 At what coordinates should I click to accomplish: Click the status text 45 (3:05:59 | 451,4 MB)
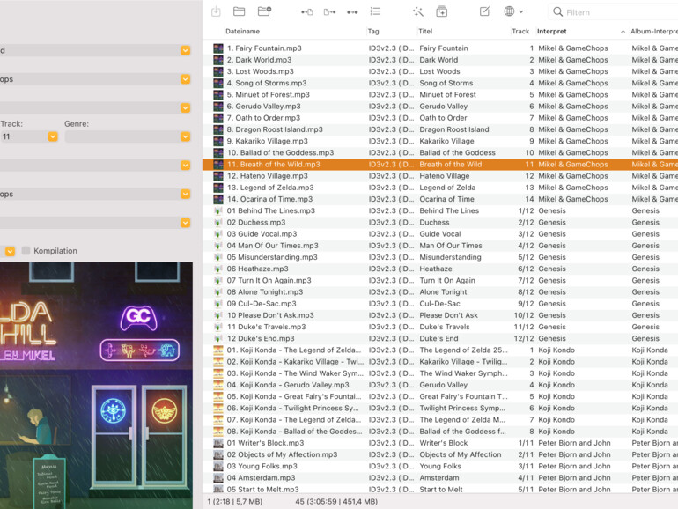pos(336,502)
